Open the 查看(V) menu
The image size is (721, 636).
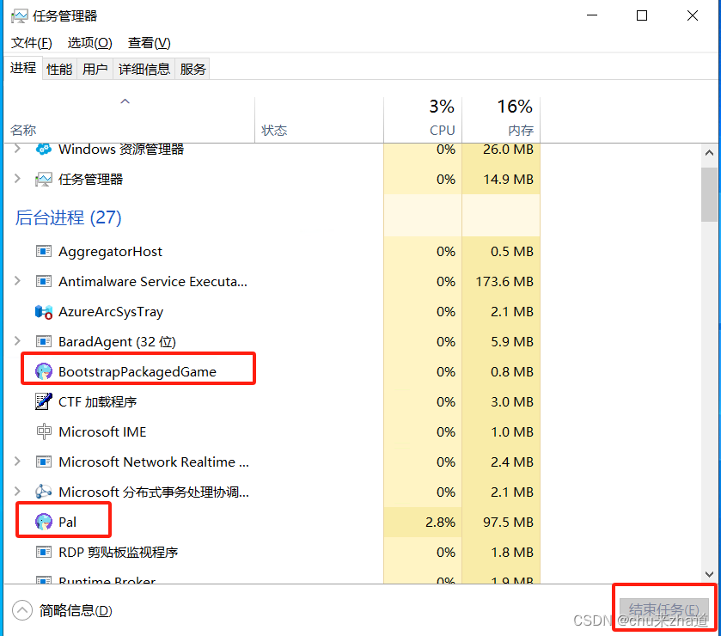point(150,43)
